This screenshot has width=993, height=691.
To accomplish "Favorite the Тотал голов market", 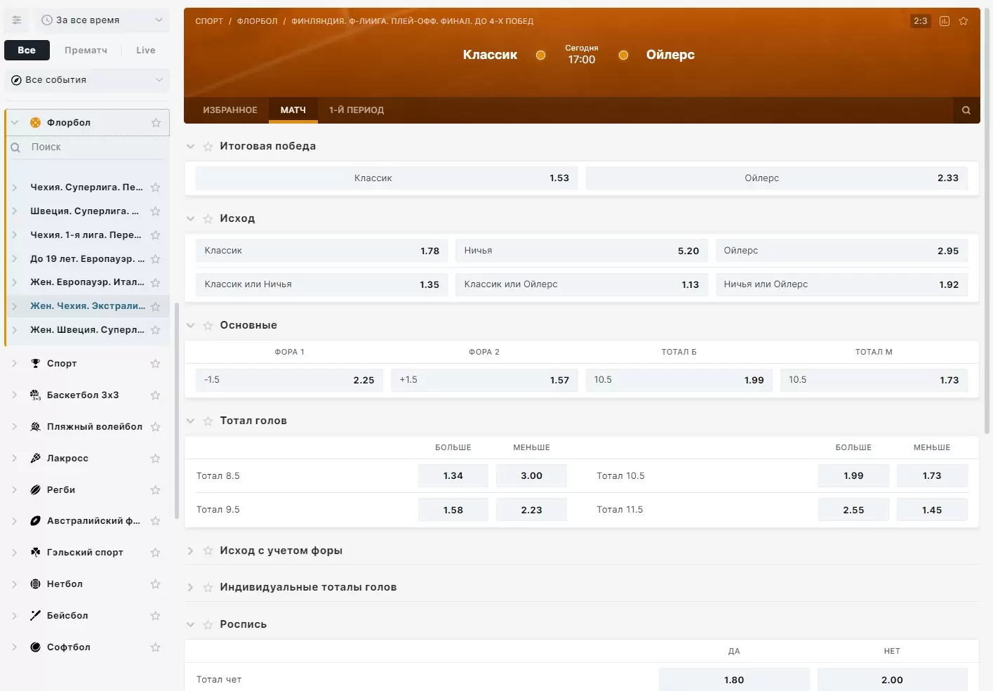I will [x=208, y=421].
